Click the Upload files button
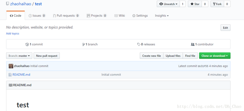 173,56
